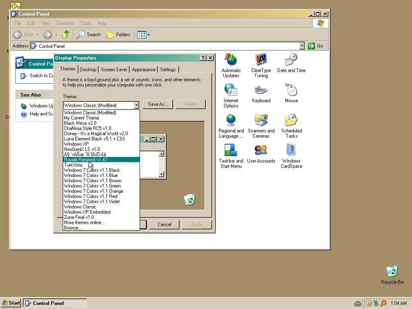Open Scanners and Cameras icon
This screenshot has width=412, height=309.
point(261,126)
